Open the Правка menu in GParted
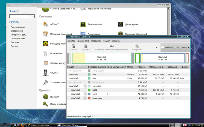Image resolution: width=204 pixels, height=127 pixels. (x=80, y=41)
